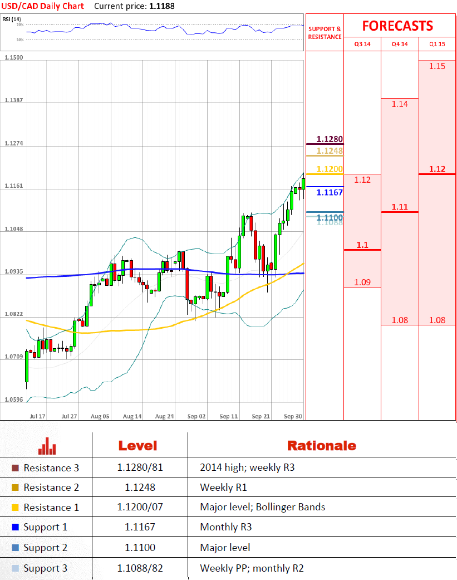Click the 1.1200 resistance level label
The height and width of the screenshot is (580, 457).
click(x=330, y=169)
